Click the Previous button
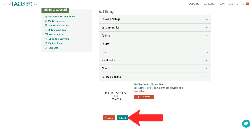This screenshot has height=130, width=252. pos(109,118)
